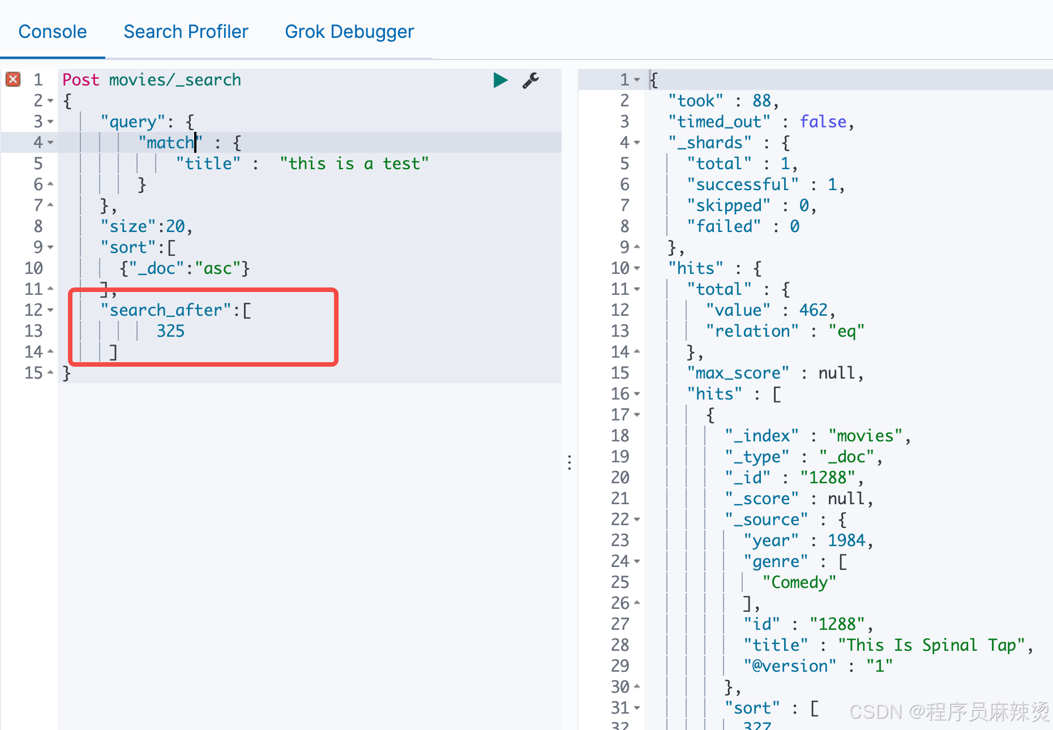Collapse the "match" block fold arrow on line 4
The width and height of the screenshot is (1053, 730).
click(50, 143)
